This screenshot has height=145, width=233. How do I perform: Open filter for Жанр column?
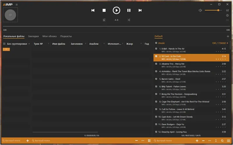point(141,44)
